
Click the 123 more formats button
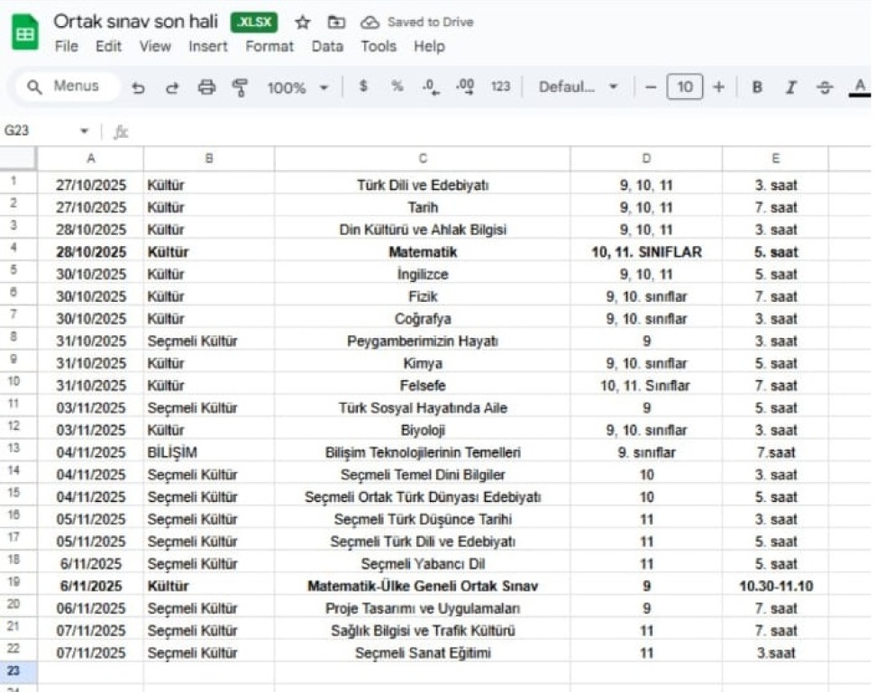(500, 86)
